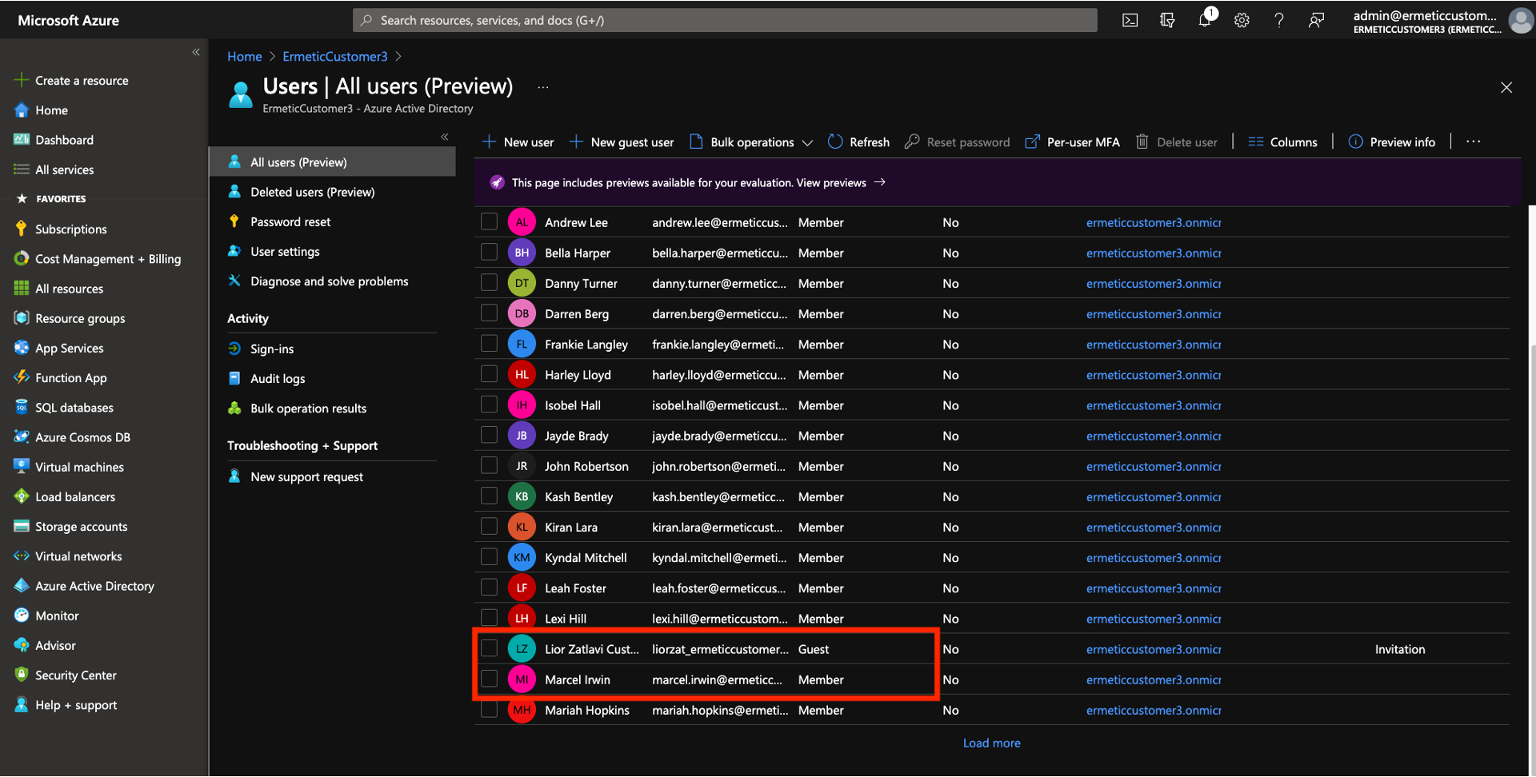This screenshot has height=777, width=1536.
Task: Open All users (Preview) menu item
Action: pyautogui.click(x=332, y=162)
